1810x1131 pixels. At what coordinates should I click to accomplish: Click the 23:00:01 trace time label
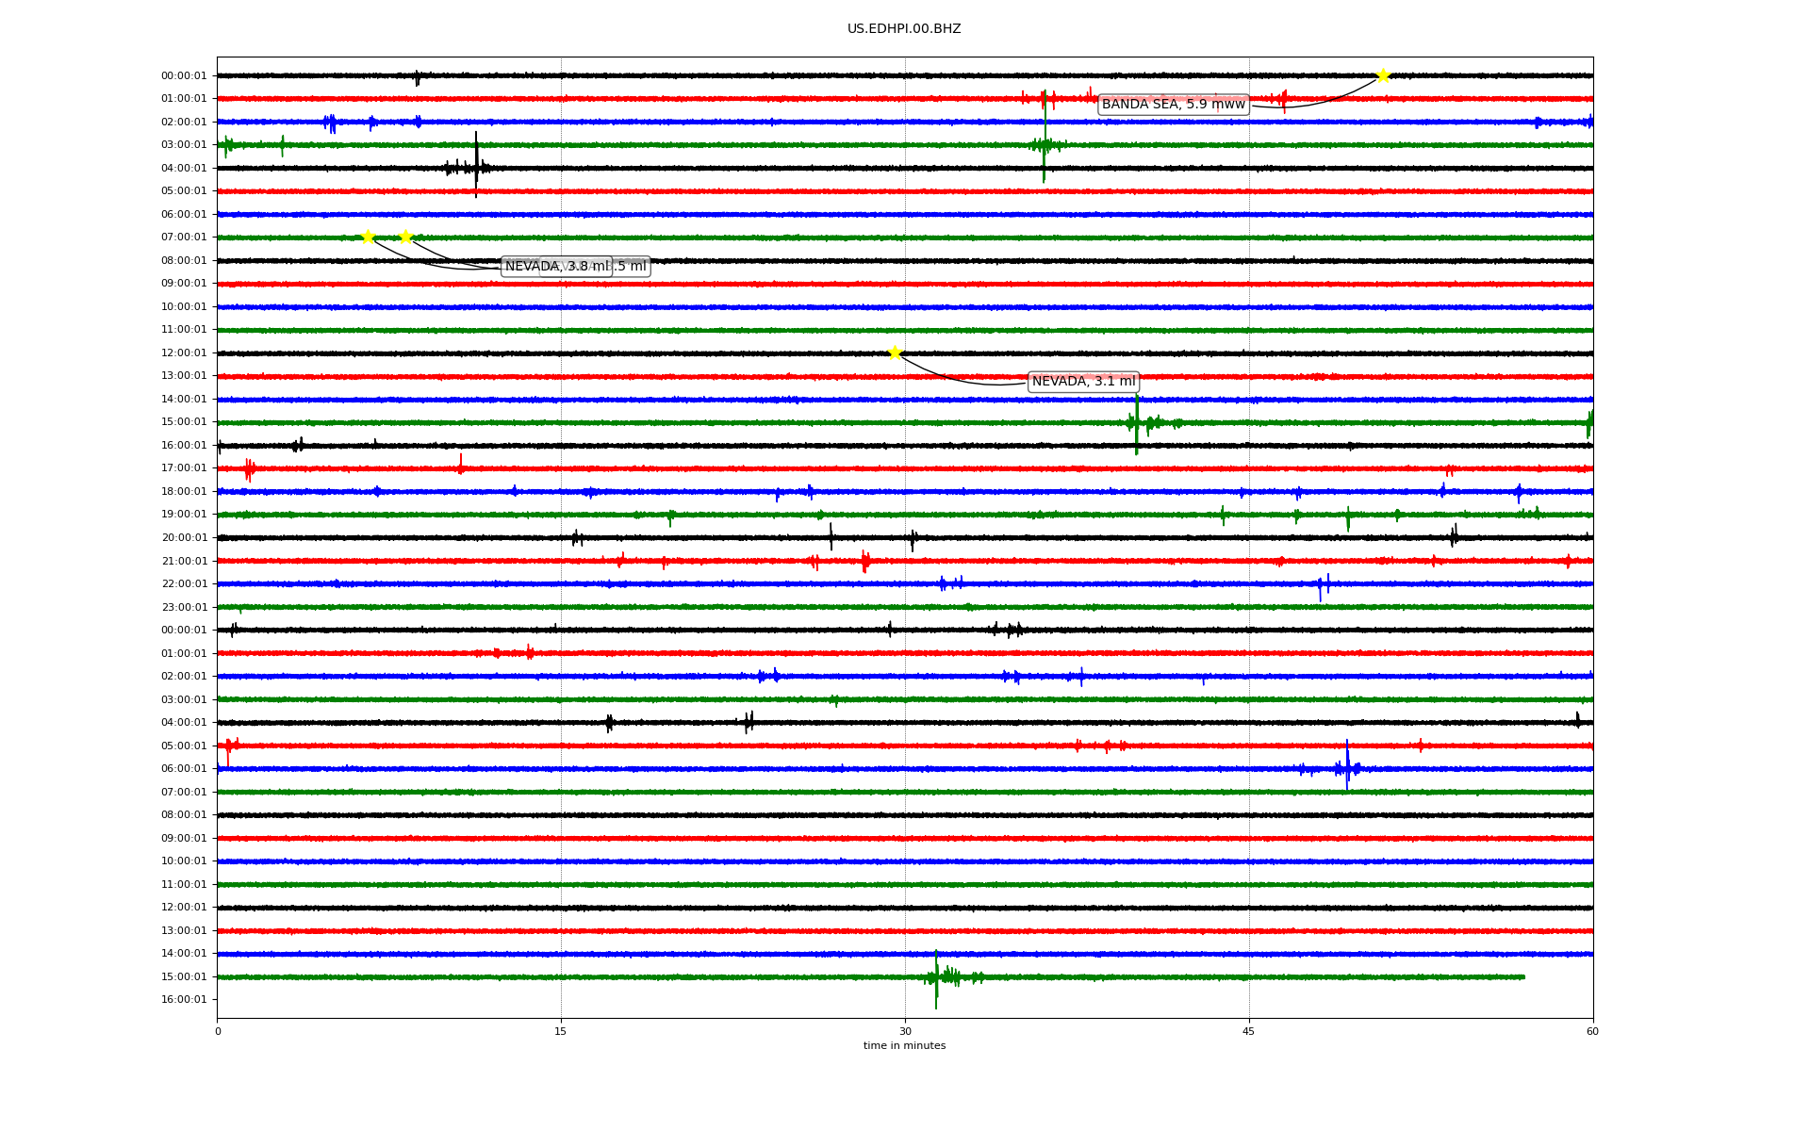184,607
